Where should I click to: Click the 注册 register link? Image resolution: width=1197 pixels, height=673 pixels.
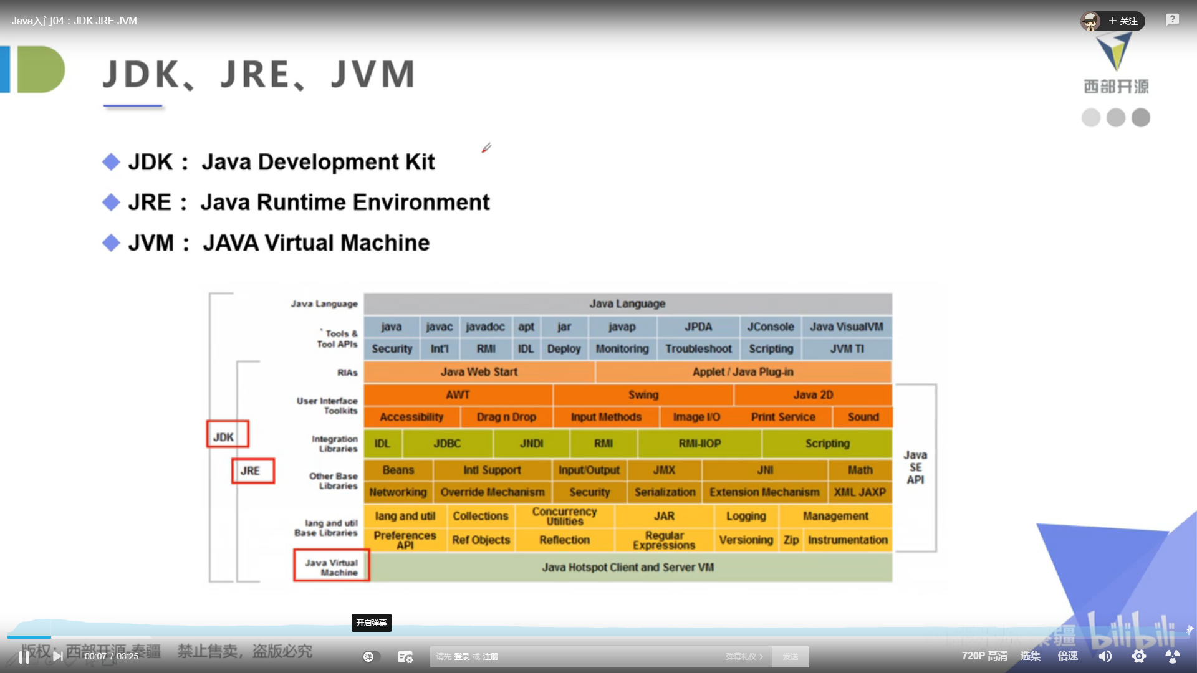point(490,657)
